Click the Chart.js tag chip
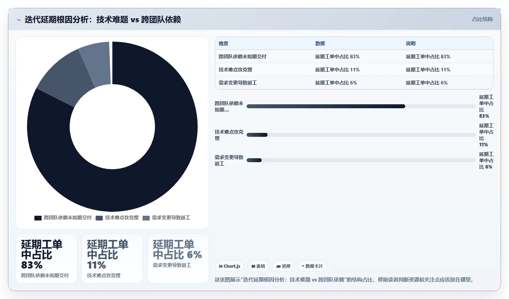Screen dimensions: 509x299 pos(229,266)
